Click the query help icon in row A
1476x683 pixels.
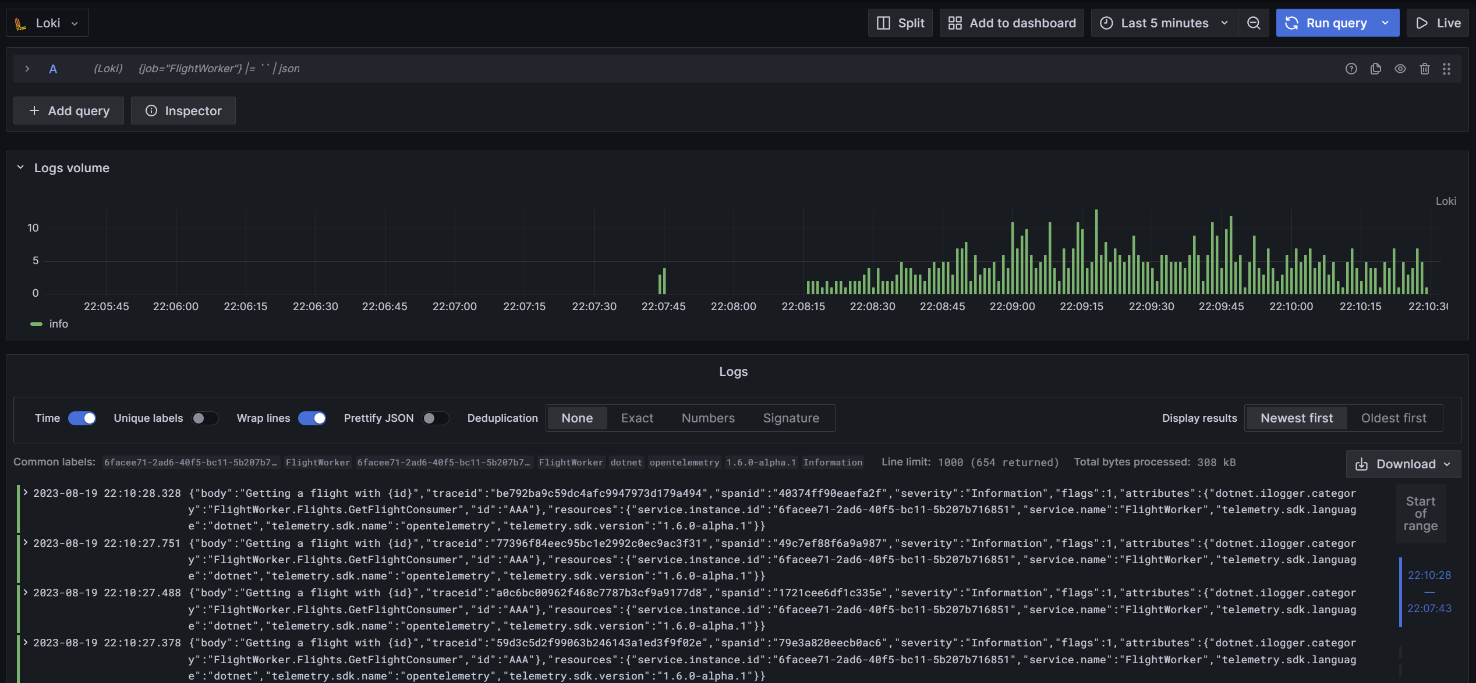pos(1351,69)
